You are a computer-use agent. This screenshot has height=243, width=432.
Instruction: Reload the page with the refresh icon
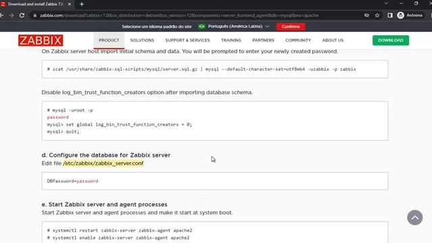[22, 16]
